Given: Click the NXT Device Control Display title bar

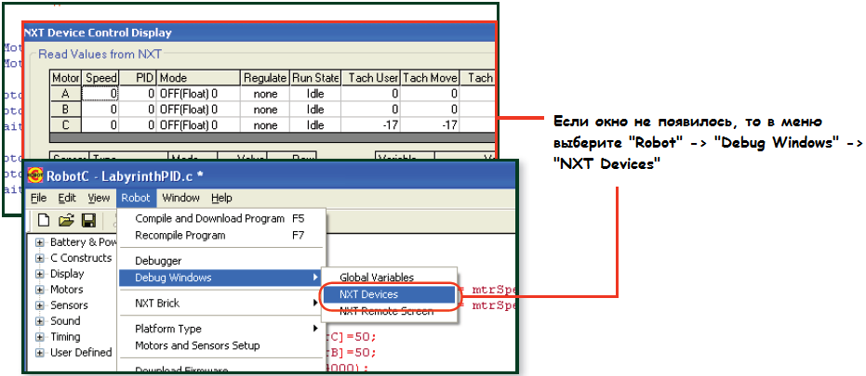Looking at the screenshot, I should (259, 33).
